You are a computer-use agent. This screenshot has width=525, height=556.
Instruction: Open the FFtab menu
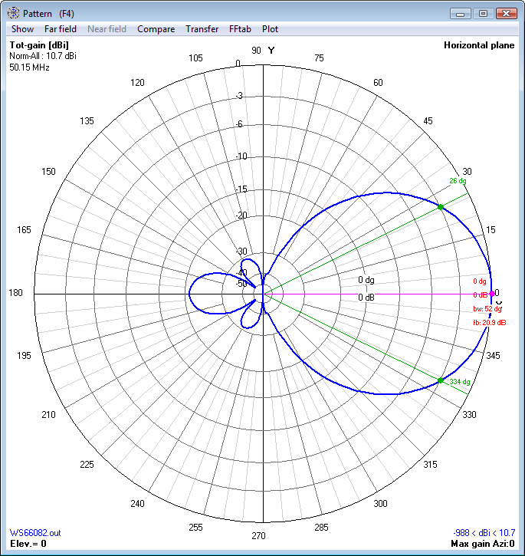point(240,29)
